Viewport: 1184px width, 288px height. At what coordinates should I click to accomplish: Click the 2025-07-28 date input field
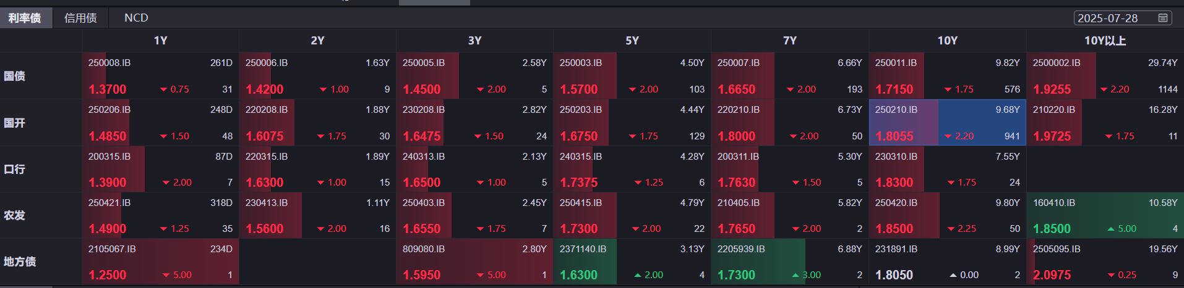[1113, 18]
